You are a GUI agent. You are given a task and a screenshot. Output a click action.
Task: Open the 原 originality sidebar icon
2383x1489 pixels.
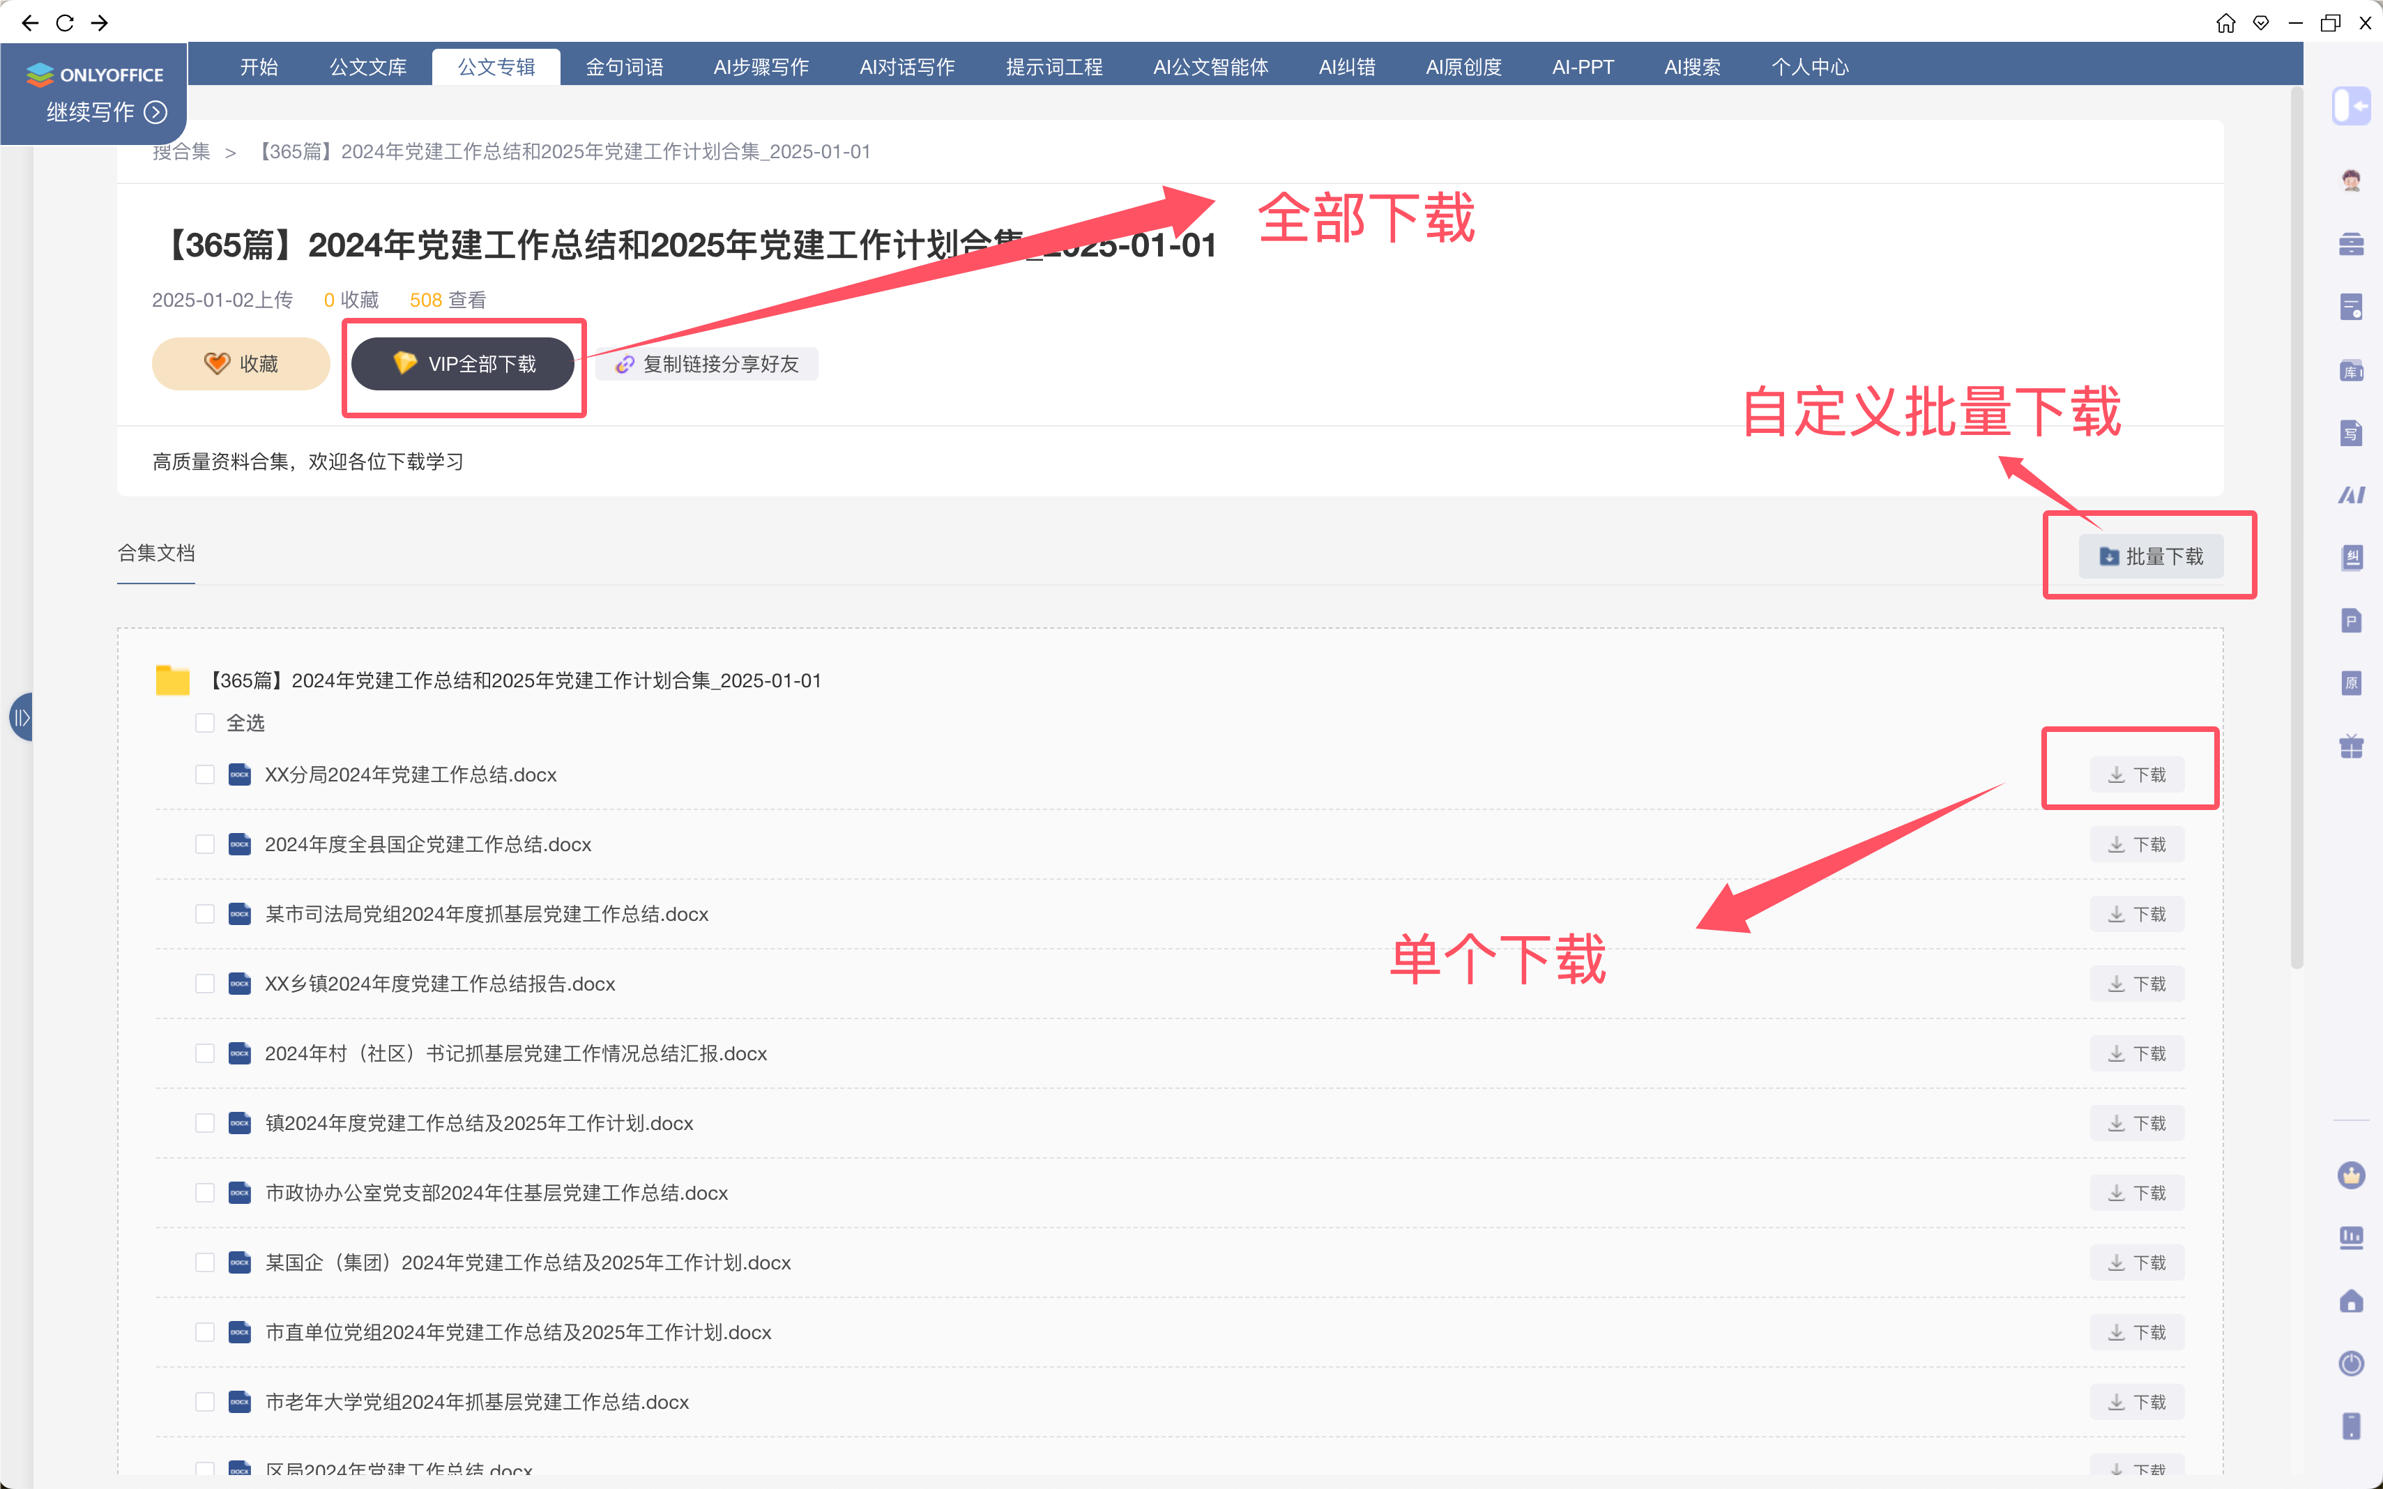(2350, 683)
